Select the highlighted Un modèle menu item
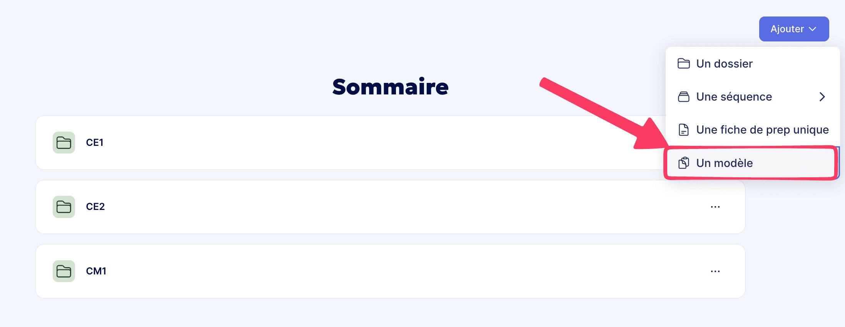 [x=724, y=163]
